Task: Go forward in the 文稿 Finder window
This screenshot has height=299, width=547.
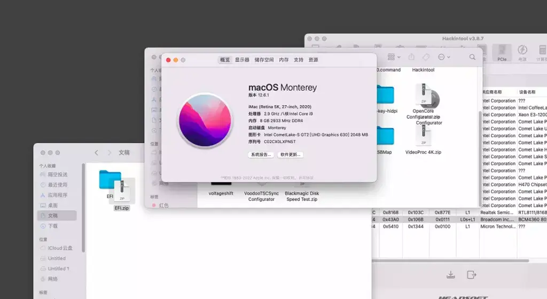Action: (x=109, y=153)
